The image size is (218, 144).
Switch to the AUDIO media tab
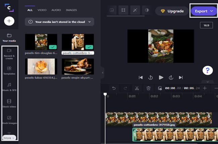(x=56, y=10)
